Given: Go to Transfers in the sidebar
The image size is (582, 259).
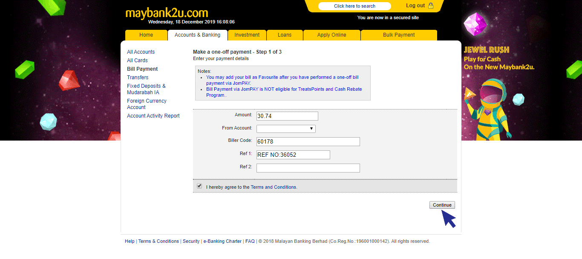Looking at the screenshot, I should click(138, 78).
